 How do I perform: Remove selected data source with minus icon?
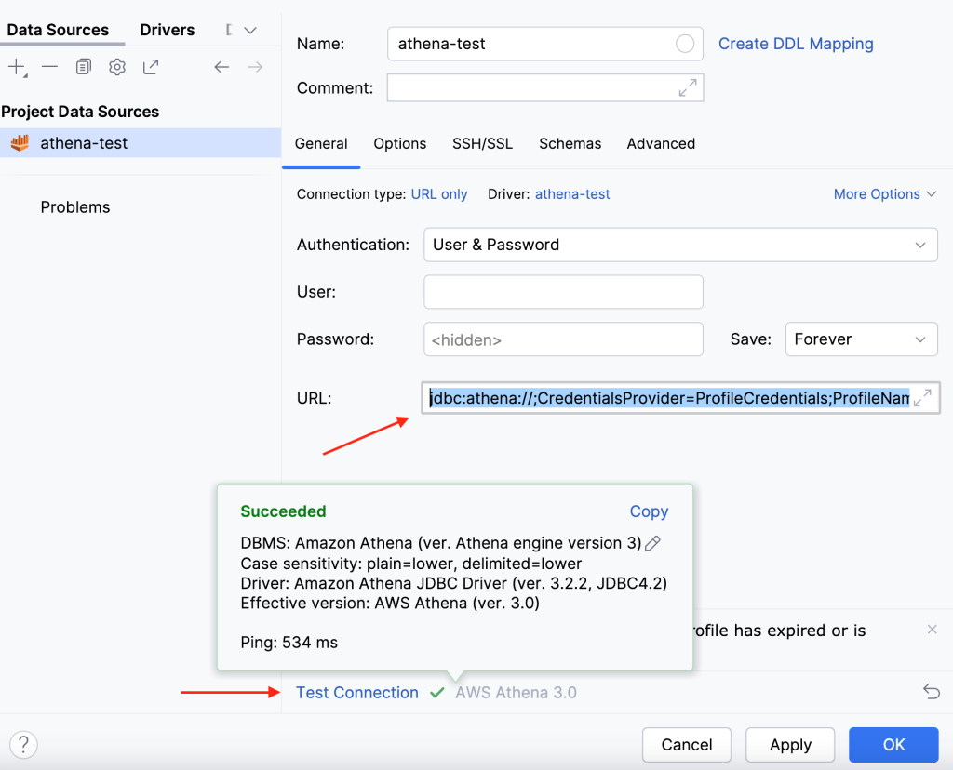pyautogui.click(x=49, y=66)
